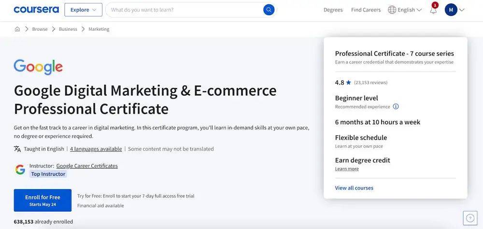Select the Business breadcrumb
The width and height of the screenshot is (483, 229).
68,29
